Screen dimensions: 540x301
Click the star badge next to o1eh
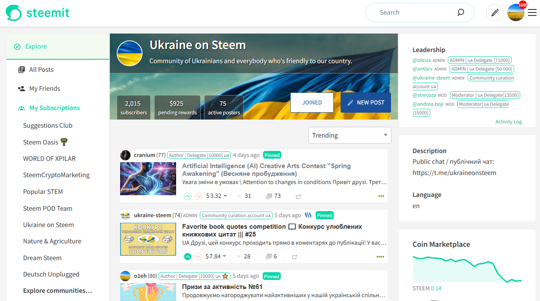point(225,276)
